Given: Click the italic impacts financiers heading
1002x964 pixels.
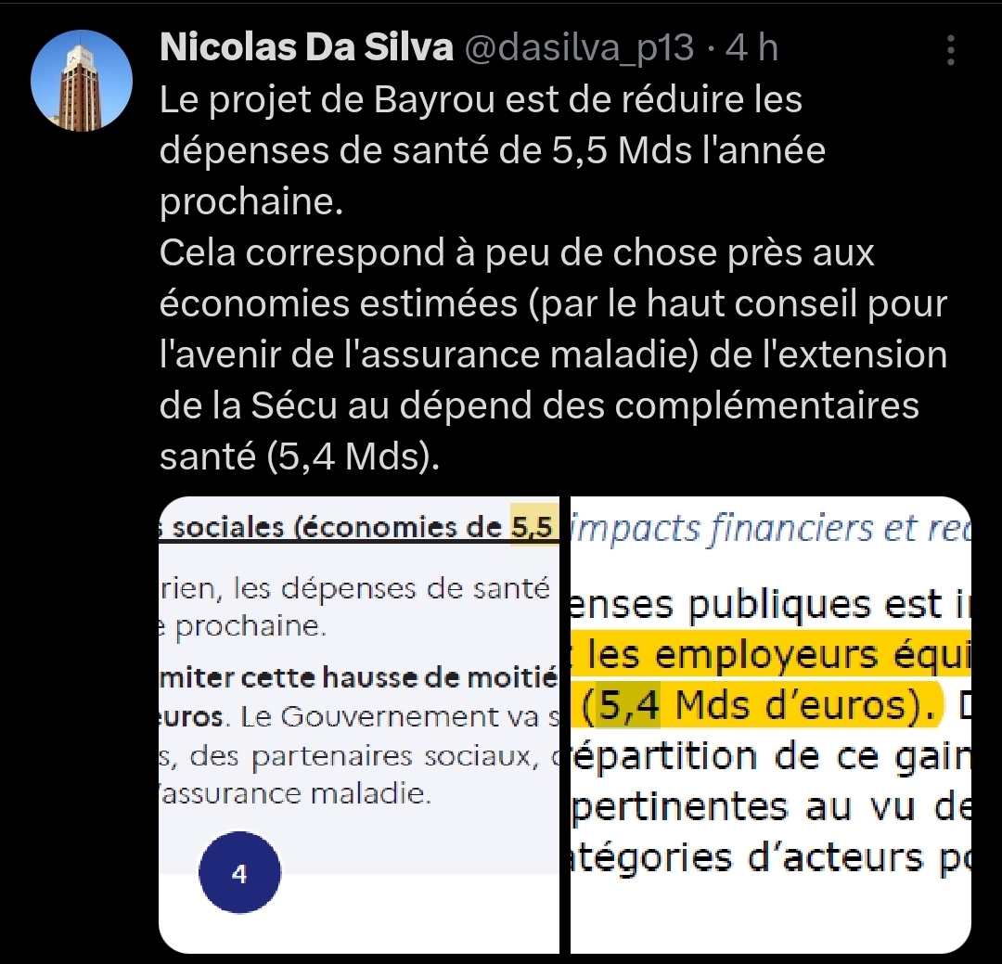Looking at the screenshot, I should 770,529.
